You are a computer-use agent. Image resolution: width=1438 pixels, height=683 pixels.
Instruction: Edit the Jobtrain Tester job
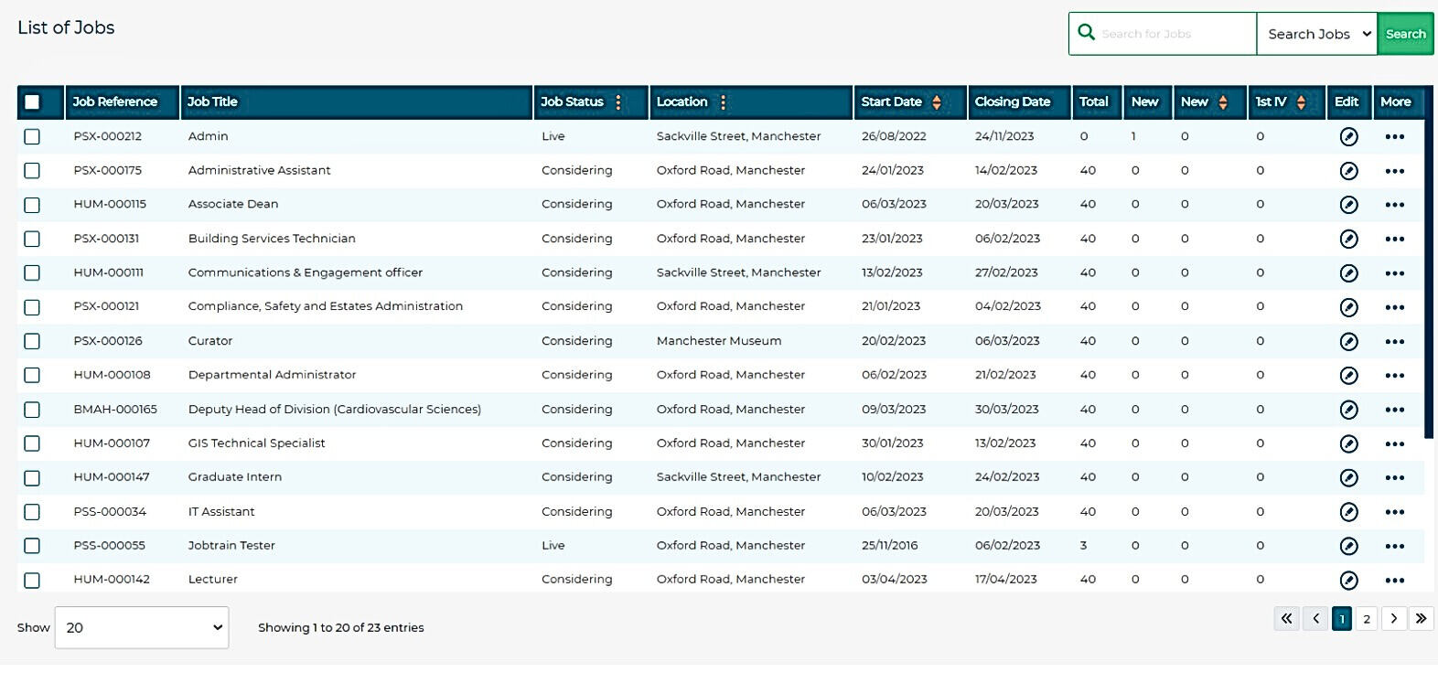[x=1348, y=547]
